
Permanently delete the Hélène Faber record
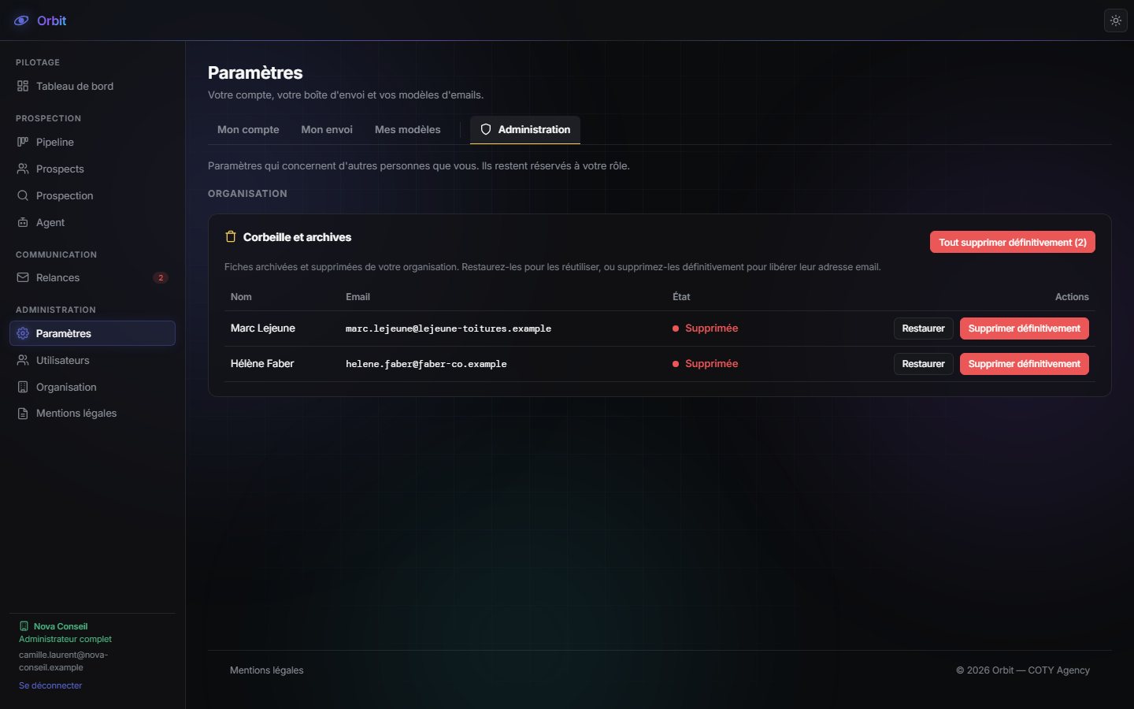[1025, 364]
